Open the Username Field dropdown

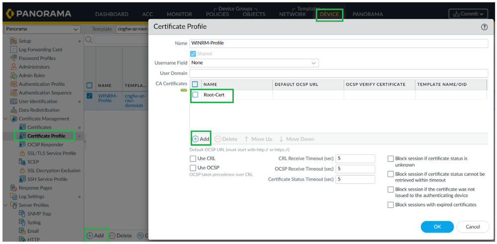tap(254, 63)
